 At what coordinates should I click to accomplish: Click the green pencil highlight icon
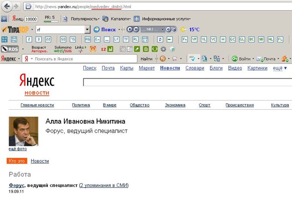tap(137, 49)
